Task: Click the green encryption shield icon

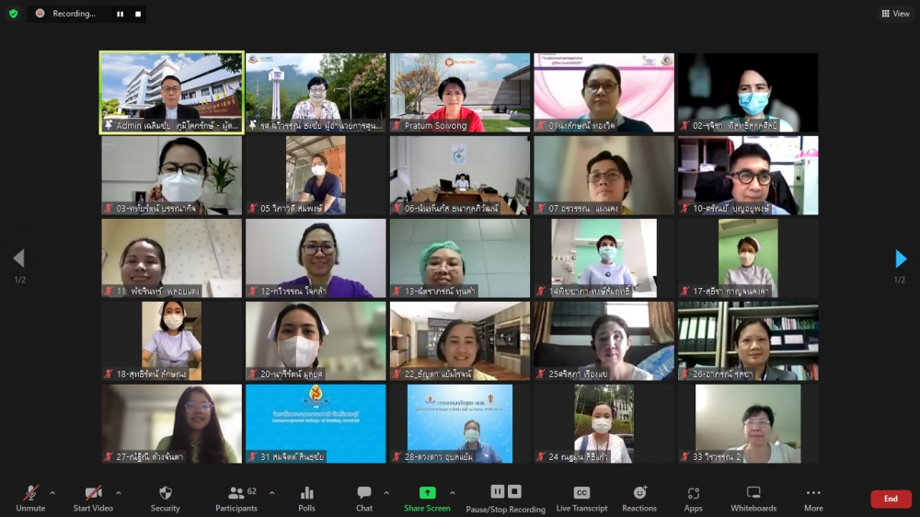Action: (13, 14)
